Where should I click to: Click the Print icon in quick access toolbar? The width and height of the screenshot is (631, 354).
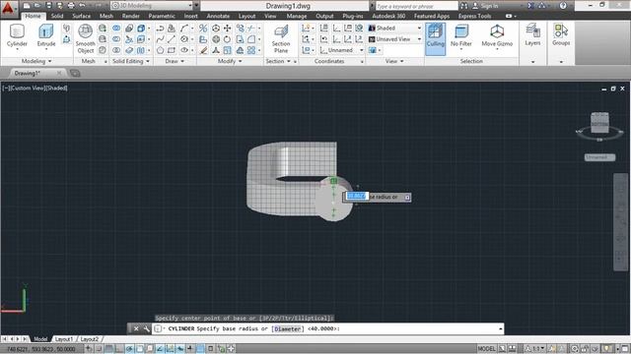(71, 6)
